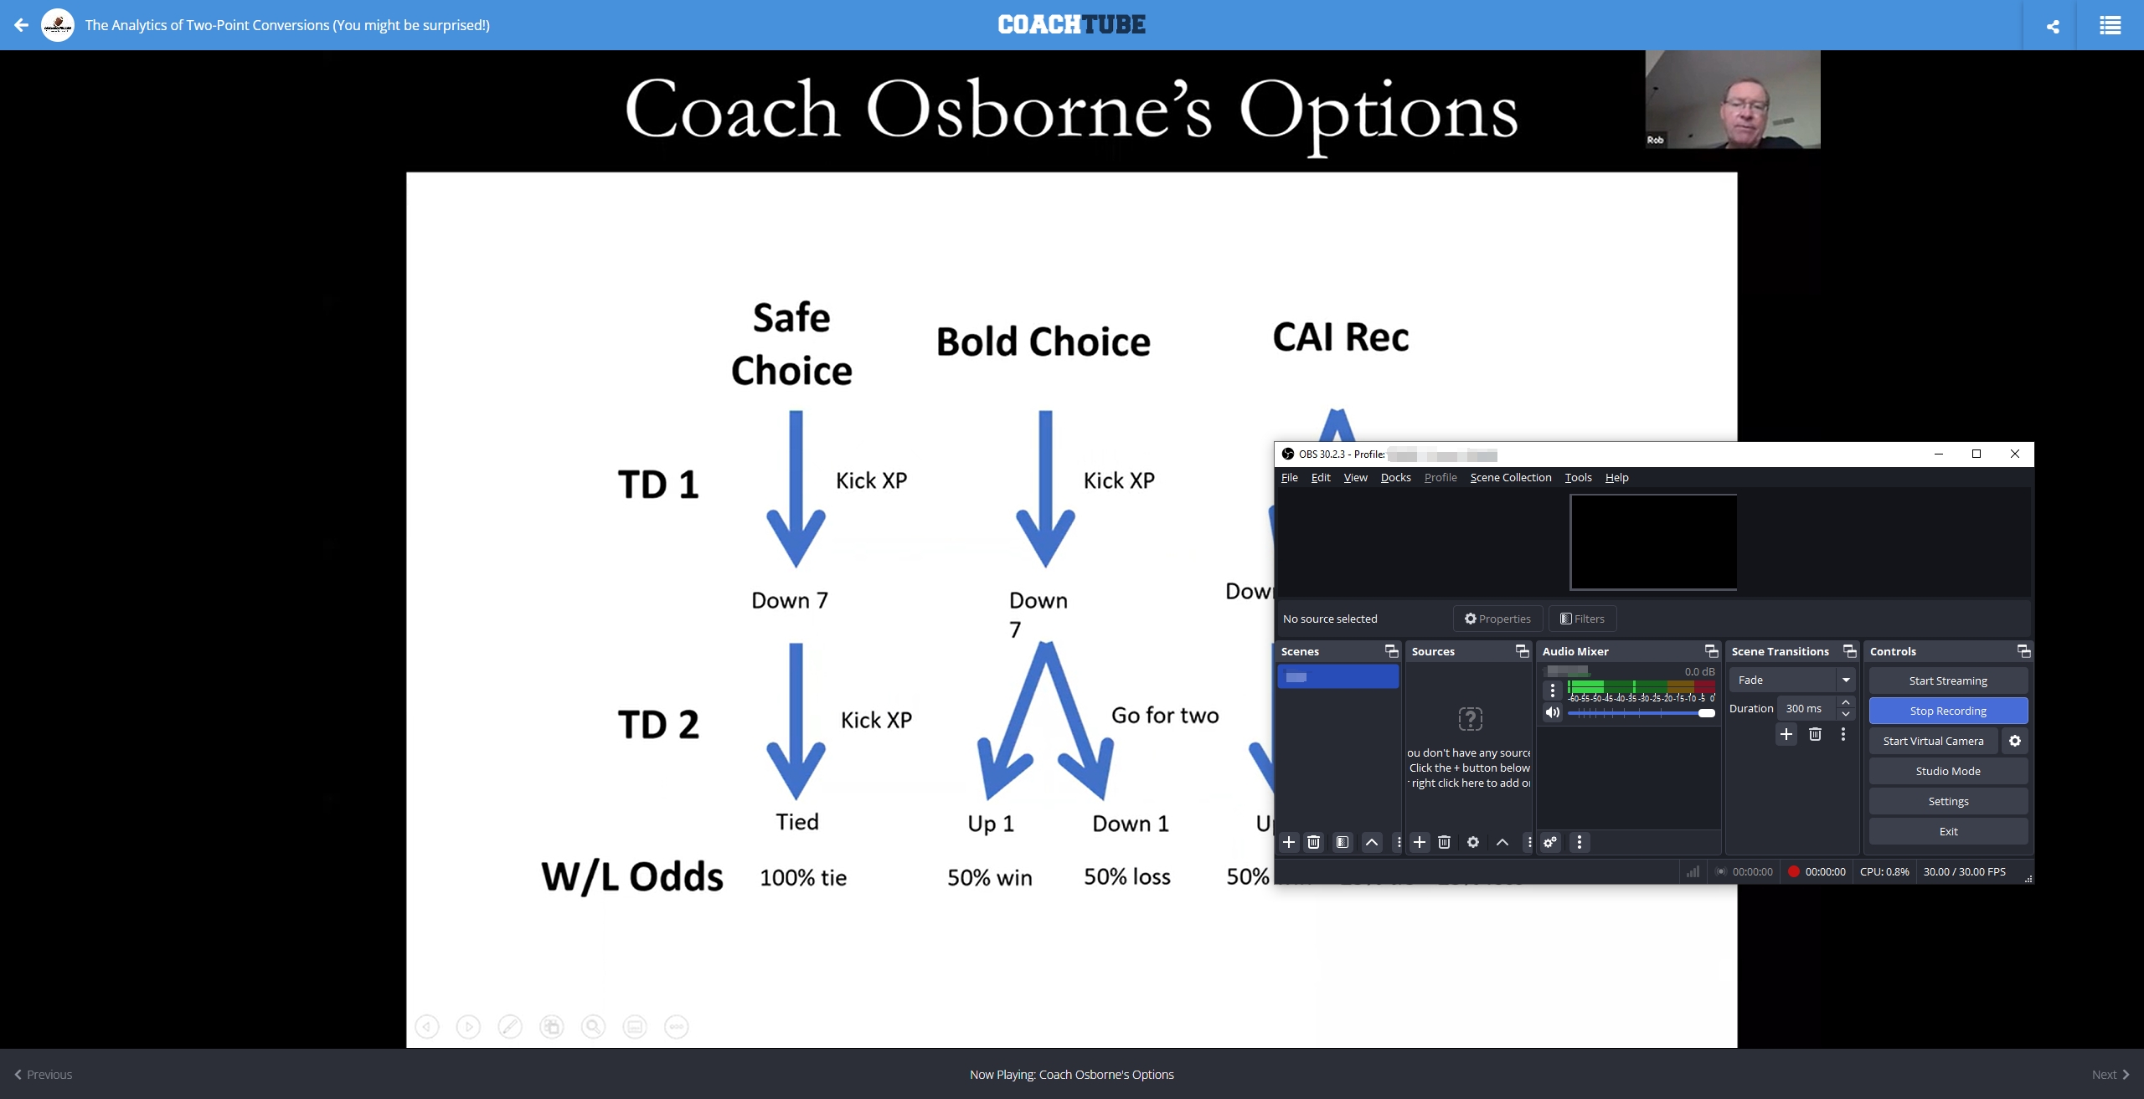Toggle the audio mixer mute icon
Image resolution: width=2144 pixels, height=1099 pixels.
point(1551,712)
